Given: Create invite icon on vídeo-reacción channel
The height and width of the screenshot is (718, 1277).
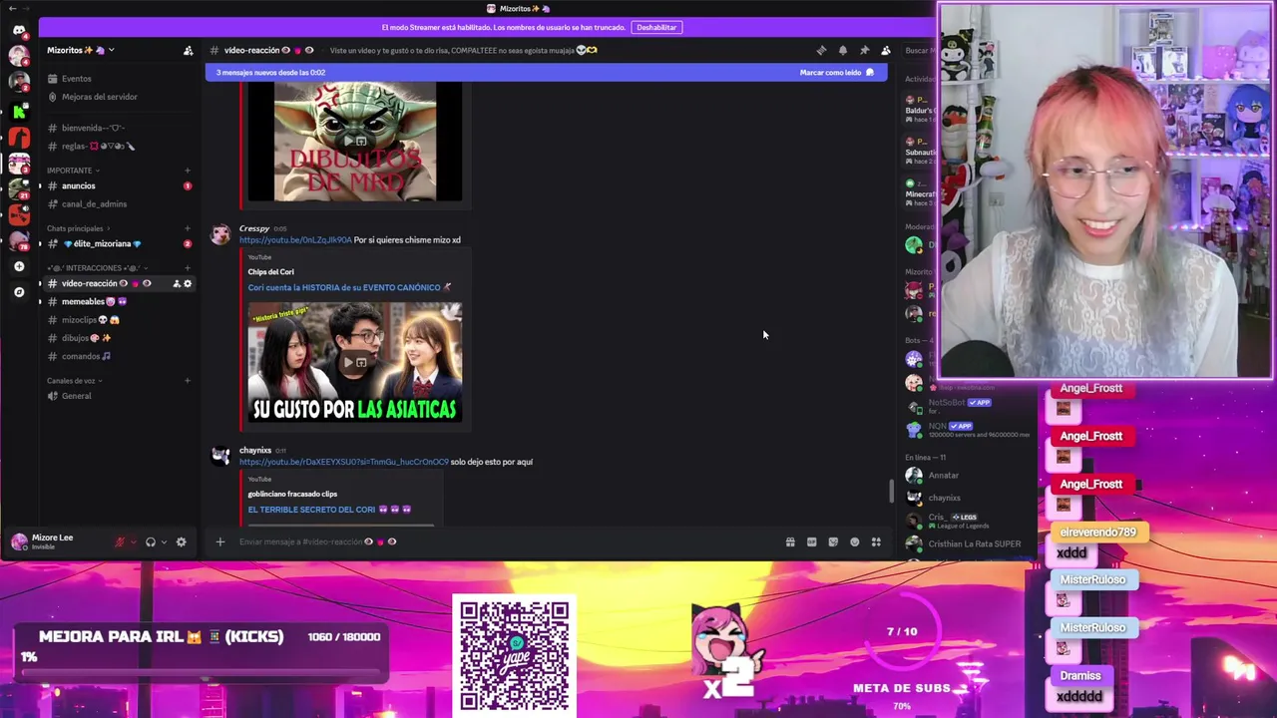Looking at the screenshot, I should (177, 283).
